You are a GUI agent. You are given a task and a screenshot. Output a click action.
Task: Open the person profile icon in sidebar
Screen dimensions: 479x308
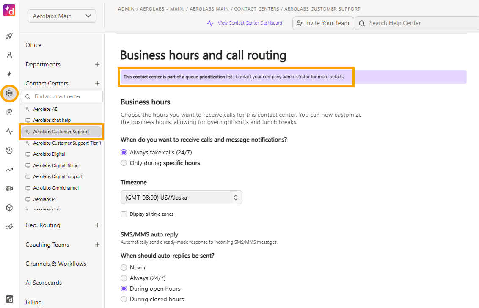pyautogui.click(x=9, y=55)
